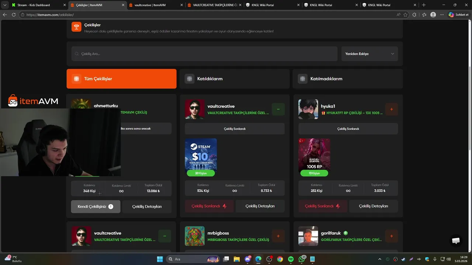Toggle plus button on mrbigboss giveaway
The width and height of the screenshot is (472, 265).
tap(278, 236)
